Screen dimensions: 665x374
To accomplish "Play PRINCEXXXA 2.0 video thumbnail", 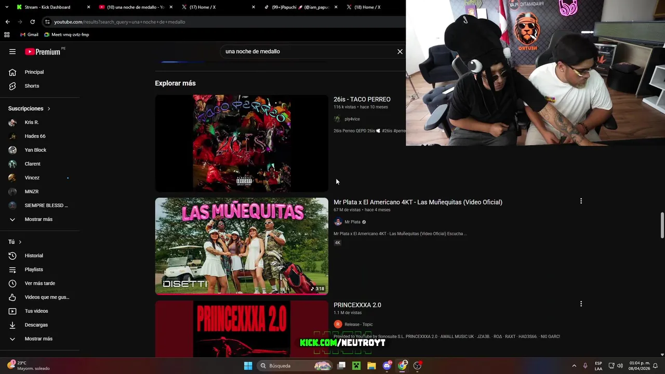I will (x=242, y=329).
